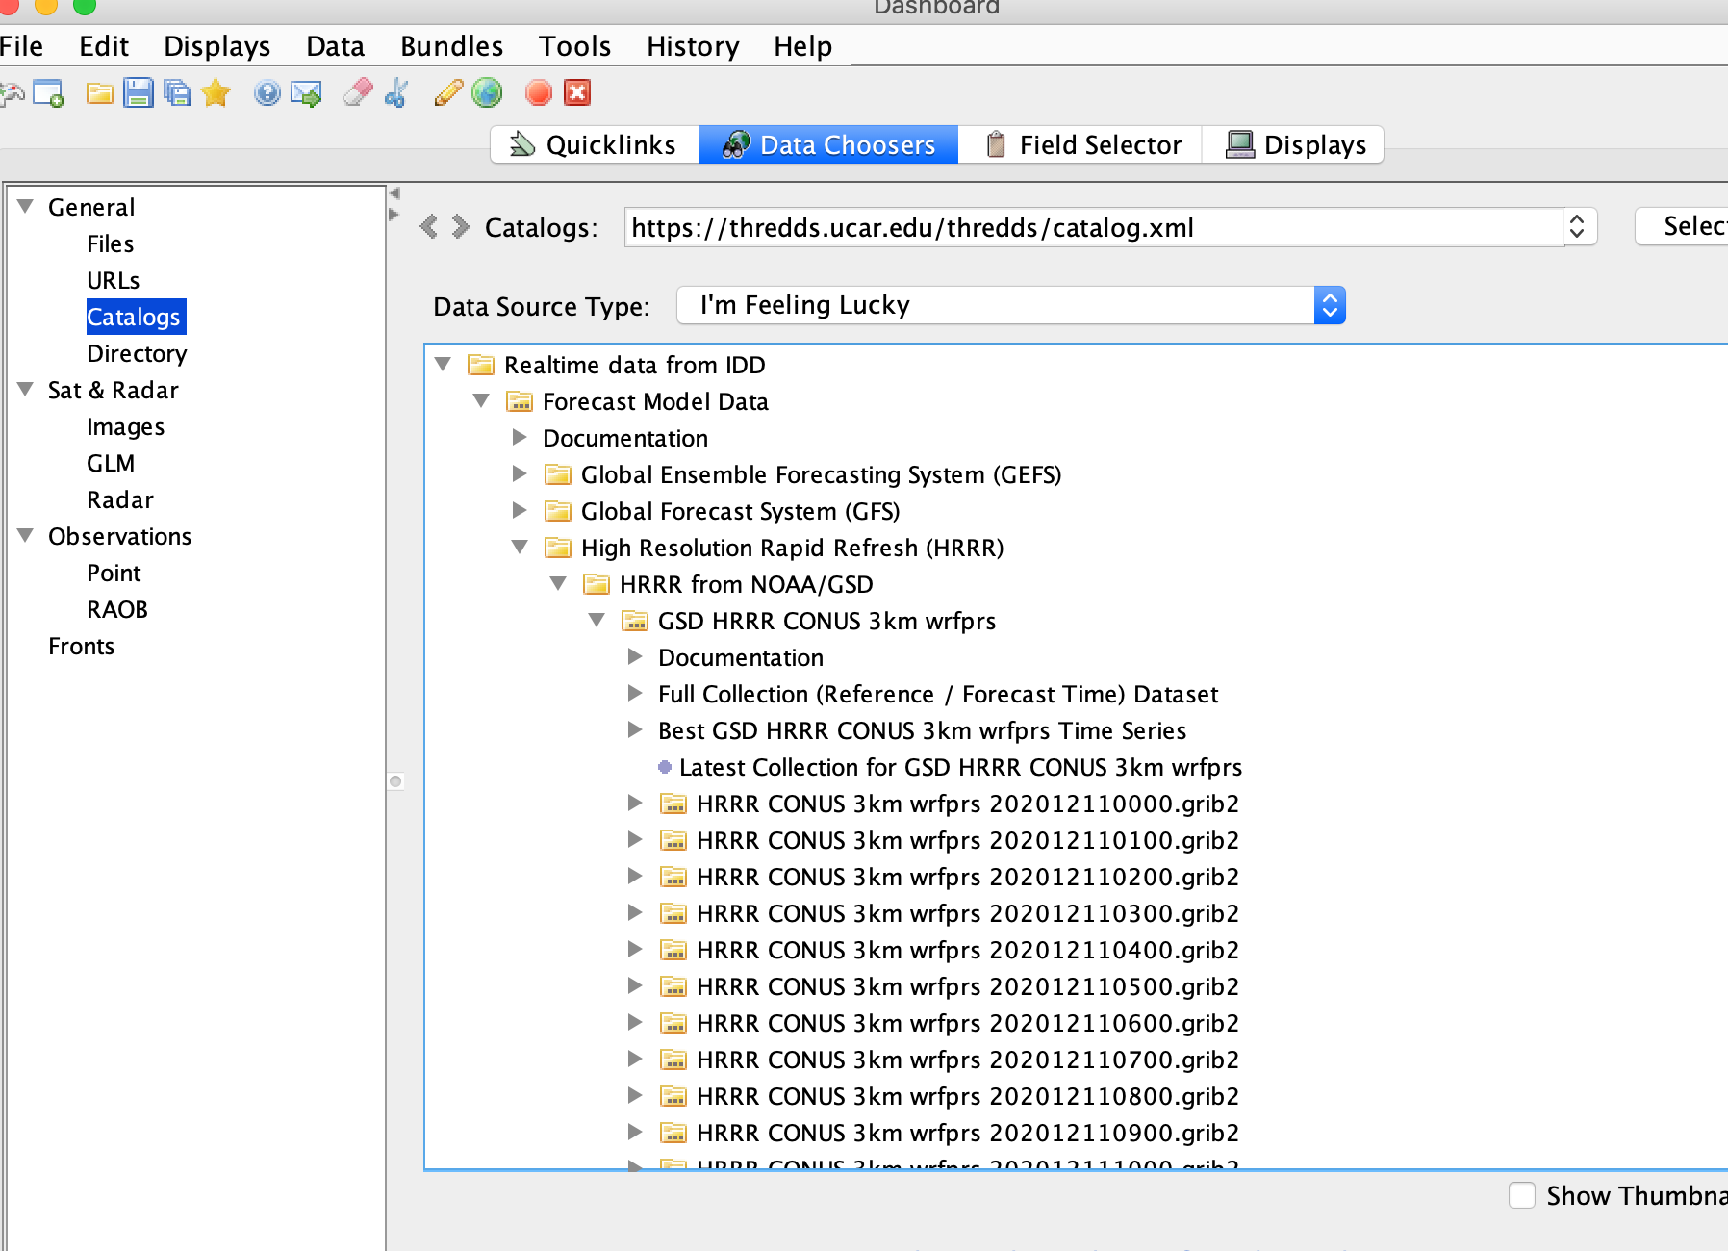Open the Bundles menu
The width and height of the screenshot is (1728, 1251).
coord(451,46)
